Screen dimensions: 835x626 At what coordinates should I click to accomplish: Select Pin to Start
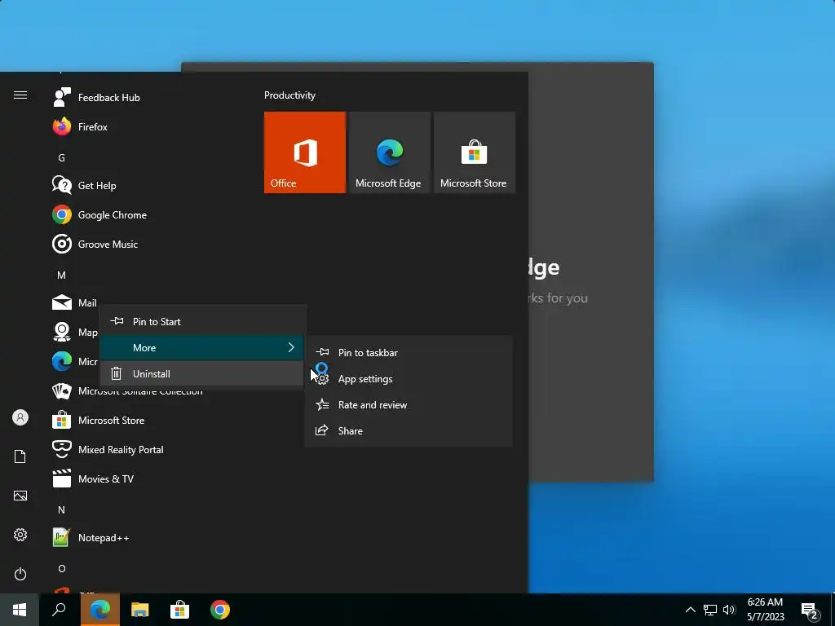coord(202,321)
